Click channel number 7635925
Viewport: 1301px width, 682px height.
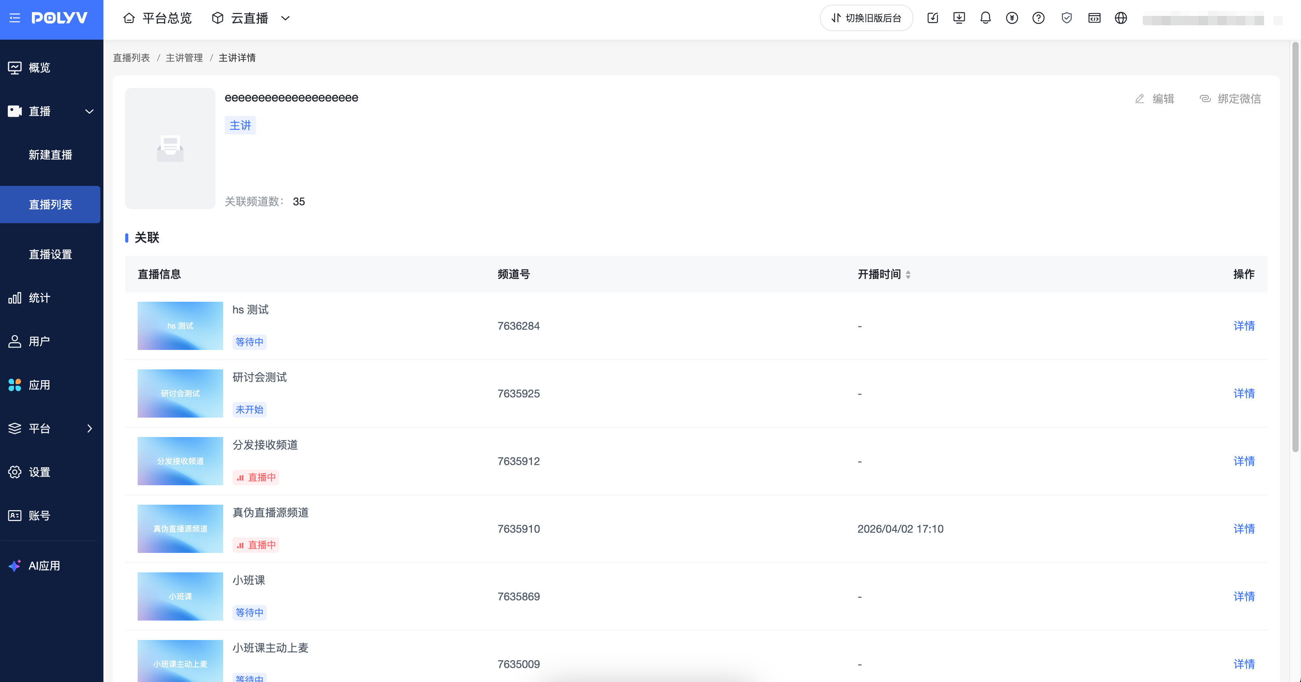tap(519, 393)
